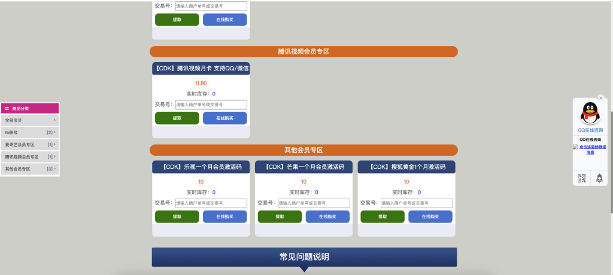Click 【CDK】搜狐黄金1个月激活码 title
This screenshot has height=275, width=613.
[x=406, y=167]
